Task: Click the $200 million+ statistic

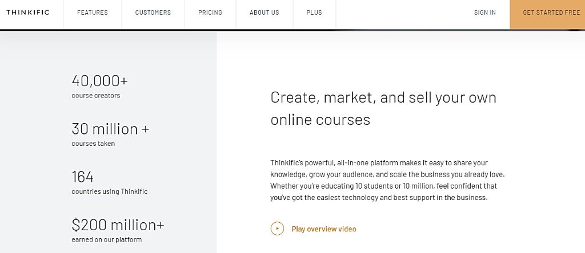Action: tap(118, 225)
